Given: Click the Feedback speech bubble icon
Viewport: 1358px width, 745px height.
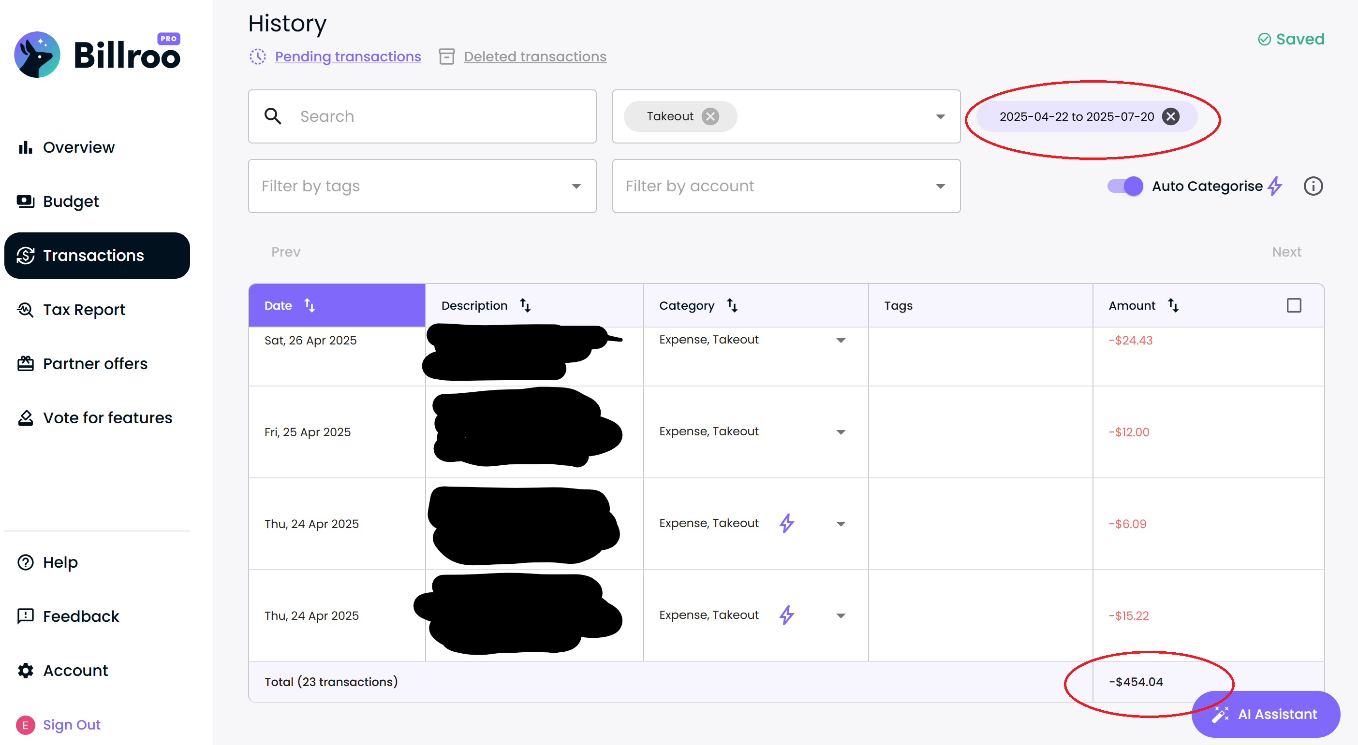Looking at the screenshot, I should 25,616.
